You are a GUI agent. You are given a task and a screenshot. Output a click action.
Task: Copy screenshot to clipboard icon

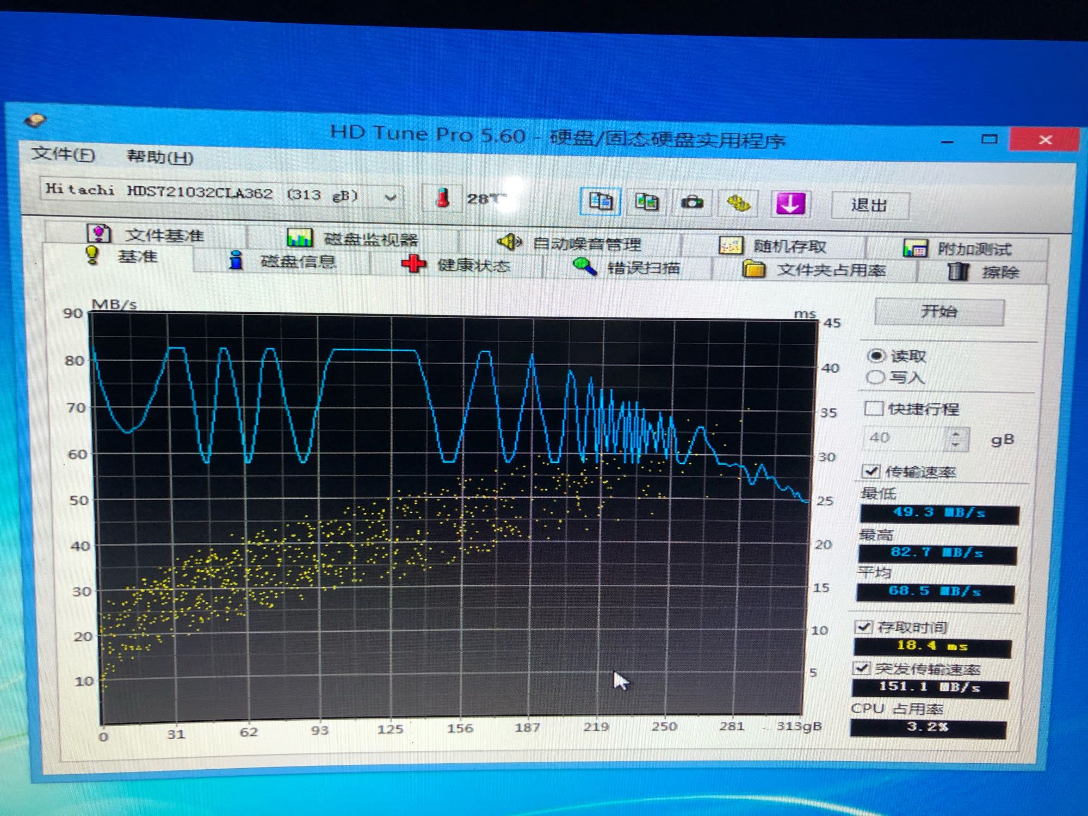646,202
